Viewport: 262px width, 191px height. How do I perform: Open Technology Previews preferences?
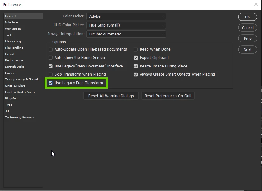23,118
